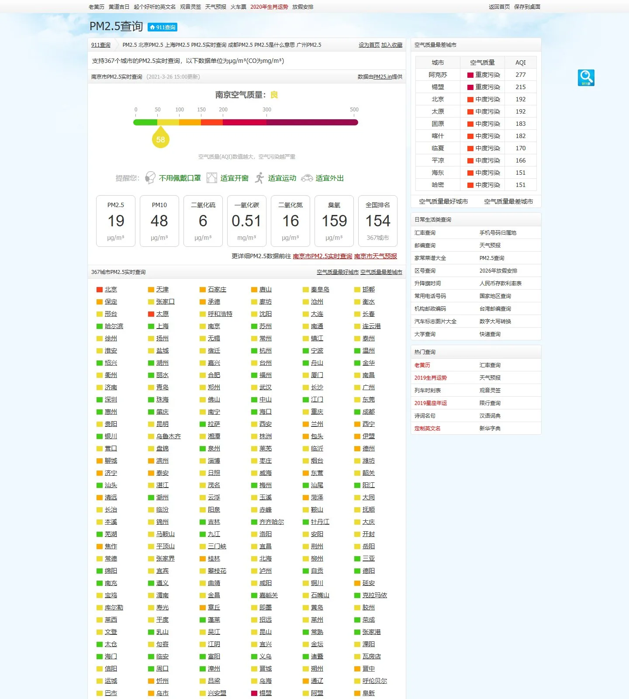629x699 pixels.
Task: Open 汽车标志图片大全 link
Action: click(435, 322)
